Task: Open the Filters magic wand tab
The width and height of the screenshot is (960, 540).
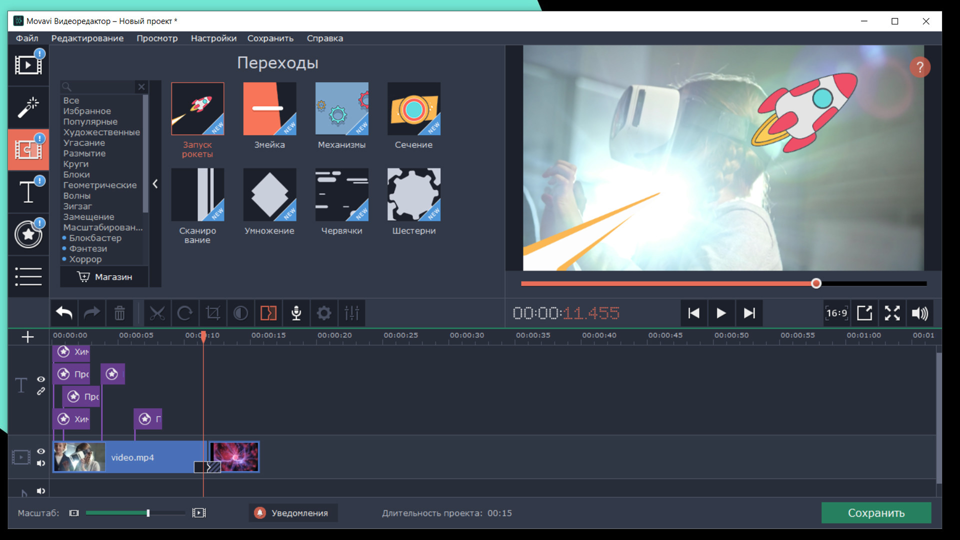Action: [28, 107]
